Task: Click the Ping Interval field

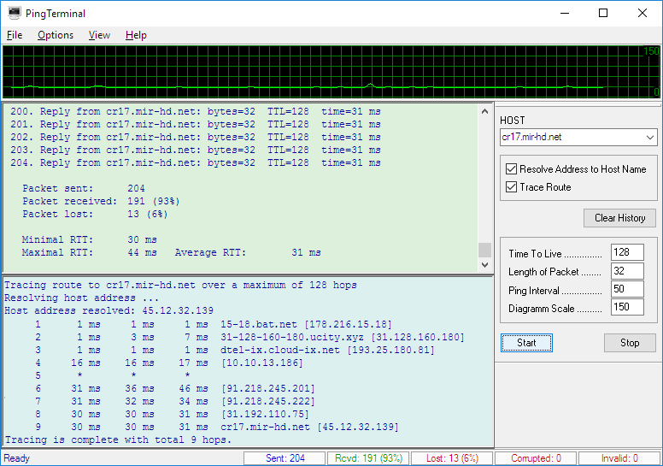Action: point(627,289)
